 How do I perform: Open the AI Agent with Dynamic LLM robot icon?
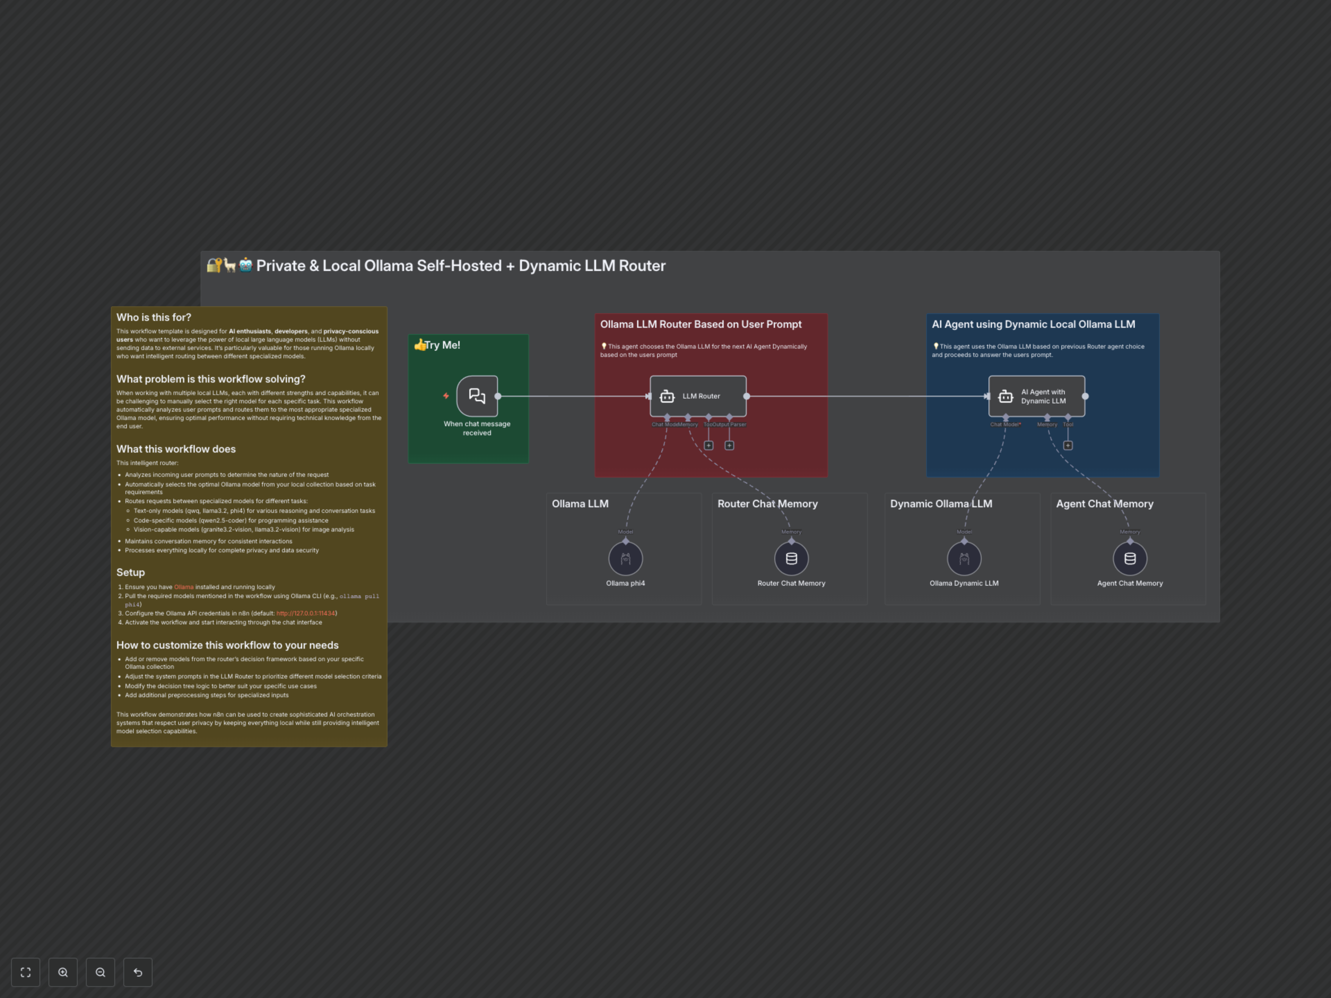1006,396
